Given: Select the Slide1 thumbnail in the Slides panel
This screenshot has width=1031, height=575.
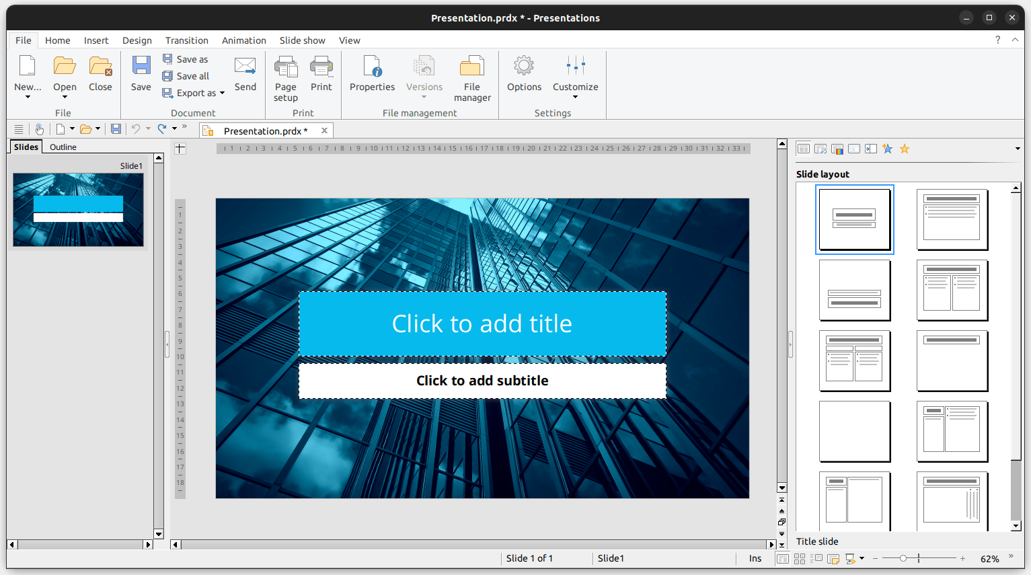Looking at the screenshot, I should point(77,209).
